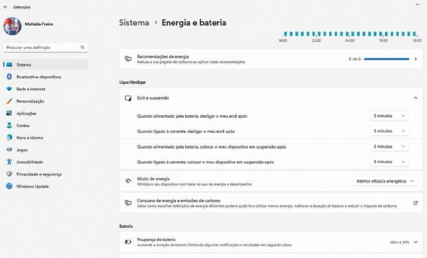The width and height of the screenshot is (427, 258).
Task: Open battery sleep-after time dropdown
Action: coord(389,147)
